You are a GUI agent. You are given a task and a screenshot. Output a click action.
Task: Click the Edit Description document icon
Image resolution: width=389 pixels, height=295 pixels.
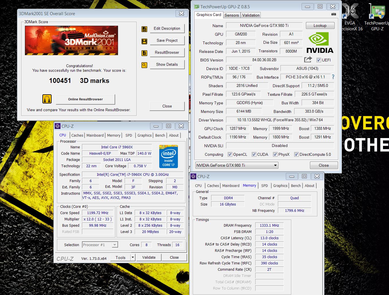point(144,29)
